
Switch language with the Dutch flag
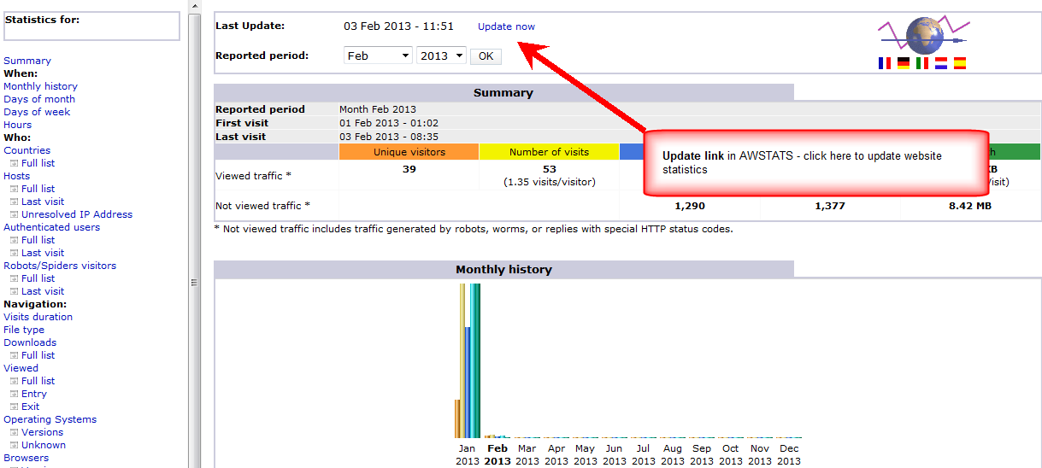[x=941, y=63]
